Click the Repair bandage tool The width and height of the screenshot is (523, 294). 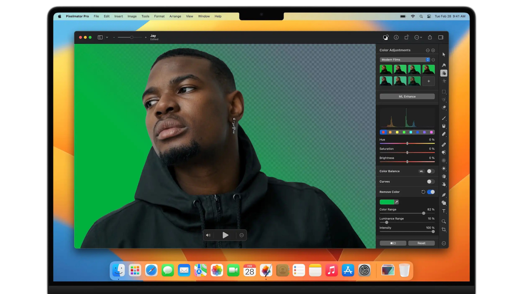[x=444, y=145]
